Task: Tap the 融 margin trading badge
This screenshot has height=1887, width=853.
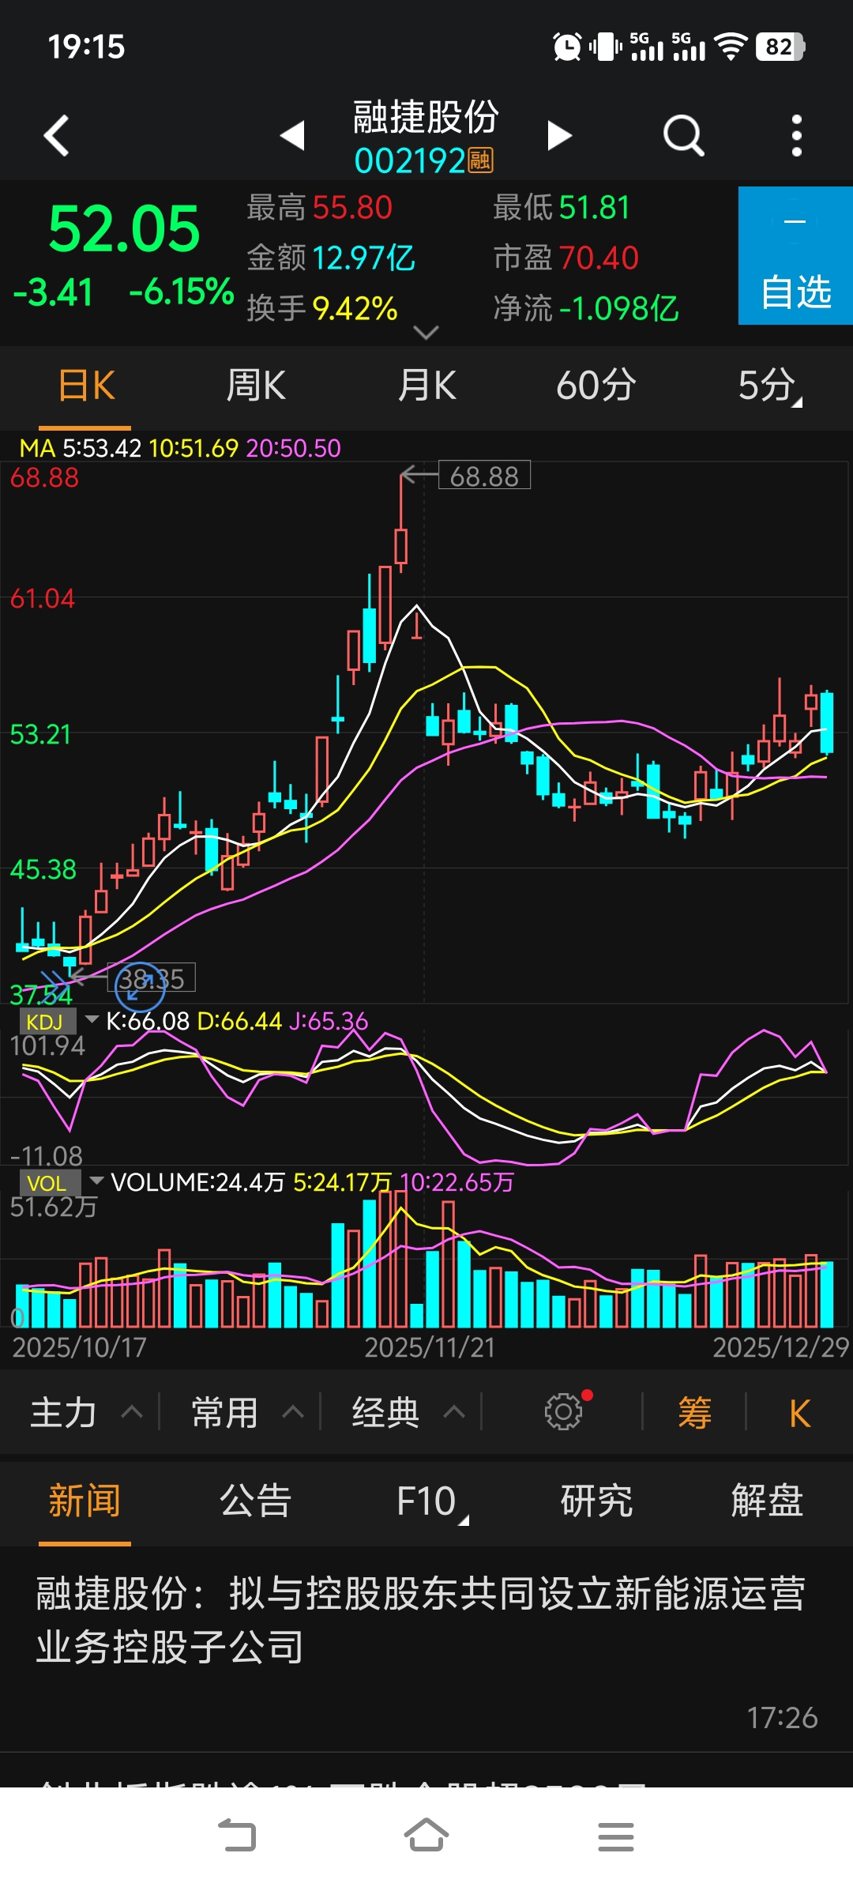Action: tap(480, 160)
